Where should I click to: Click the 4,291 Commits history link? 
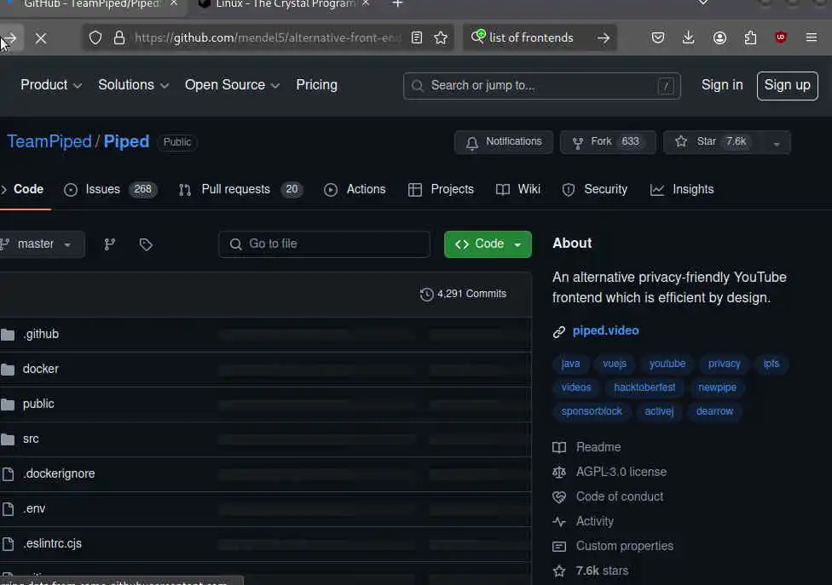click(x=463, y=294)
